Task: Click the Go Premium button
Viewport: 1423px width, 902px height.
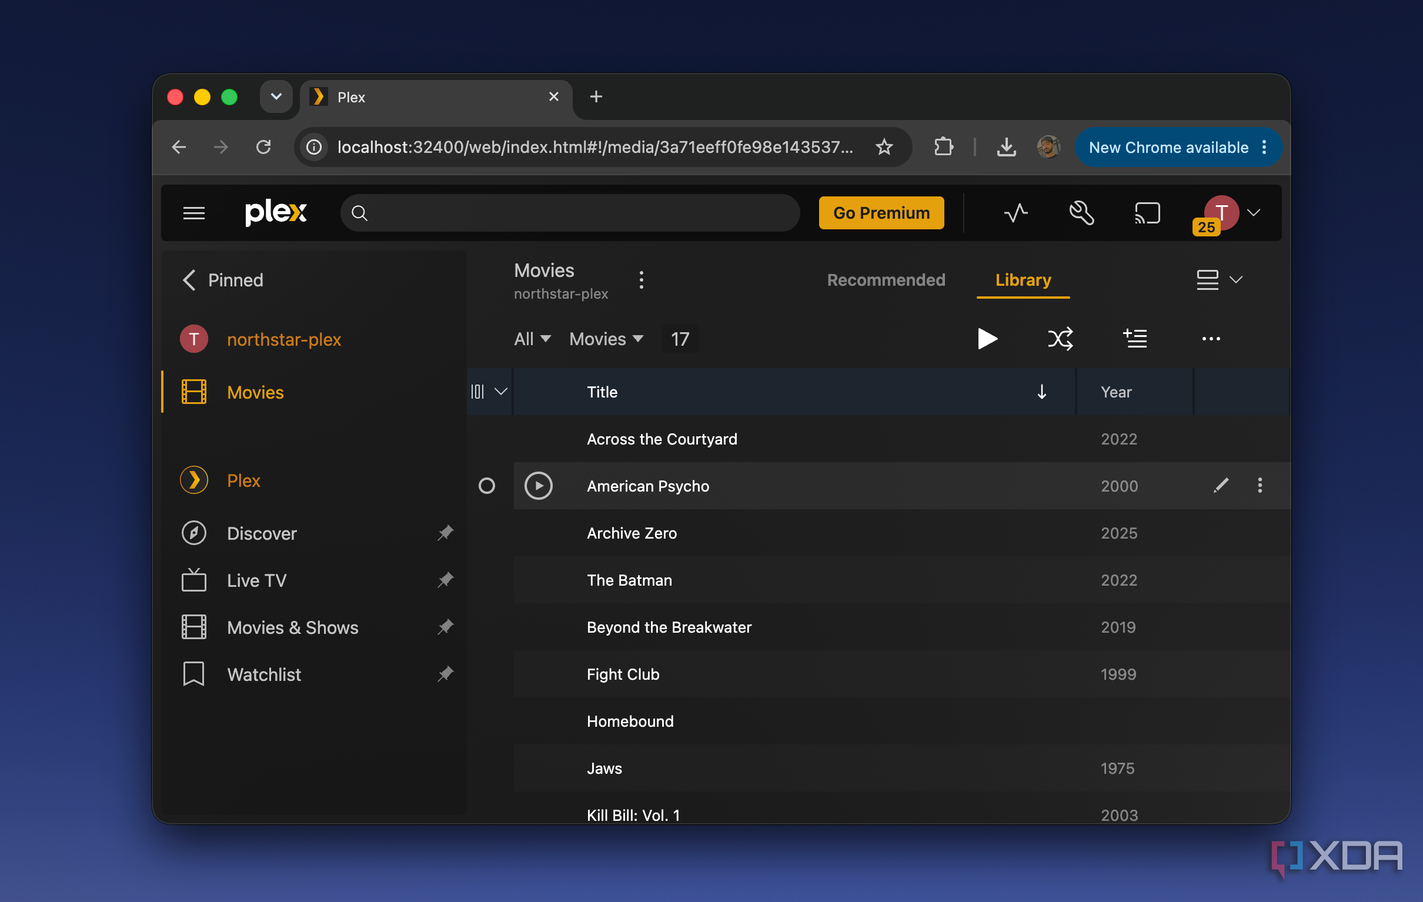Action: tap(881, 213)
